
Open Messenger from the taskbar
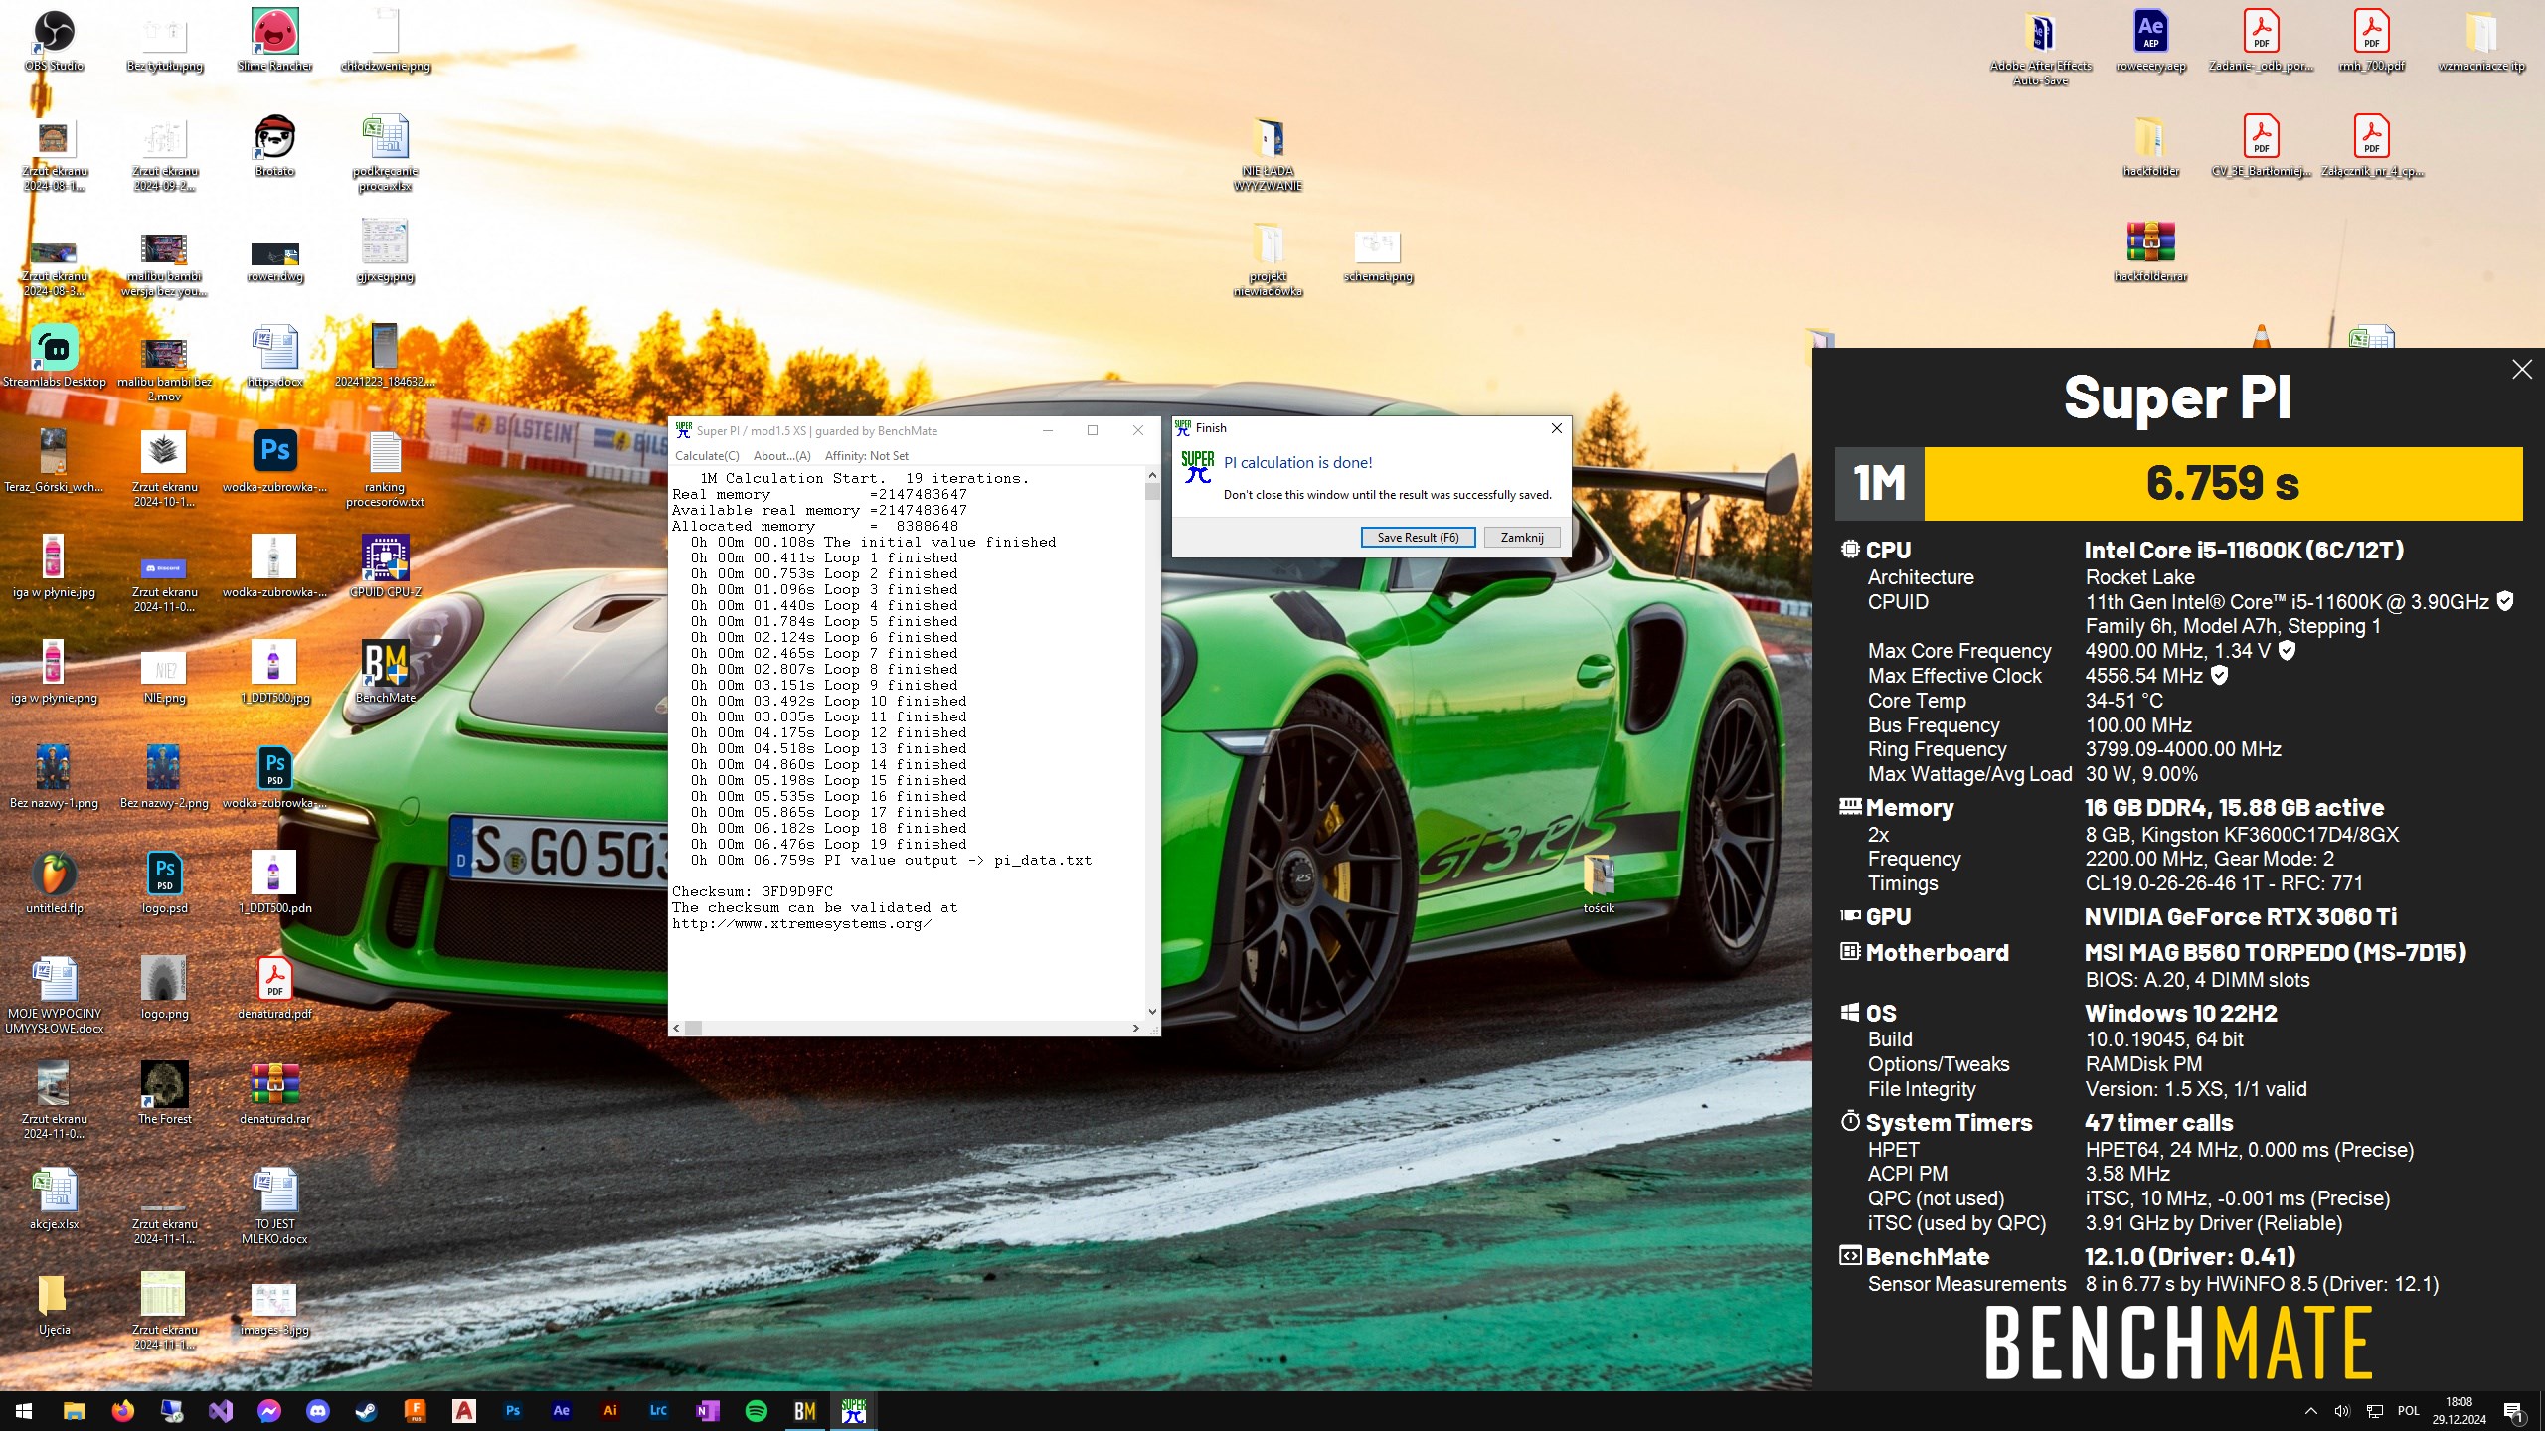(268, 1410)
